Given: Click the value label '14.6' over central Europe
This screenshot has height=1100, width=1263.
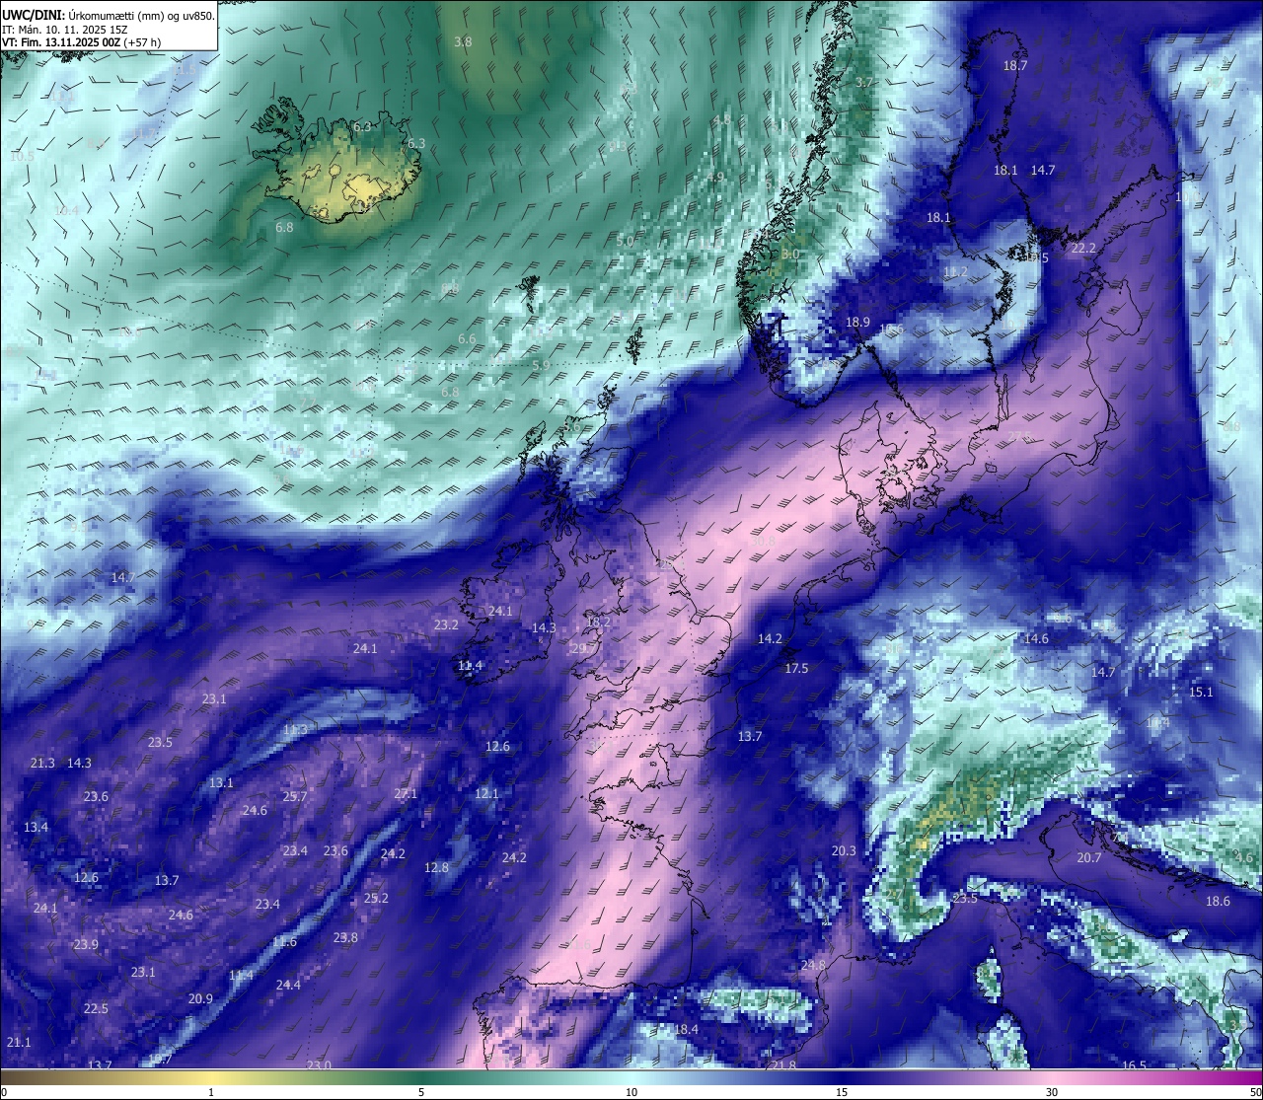Looking at the screenshot, I should pyautogui.click(x=1036, y=639).
